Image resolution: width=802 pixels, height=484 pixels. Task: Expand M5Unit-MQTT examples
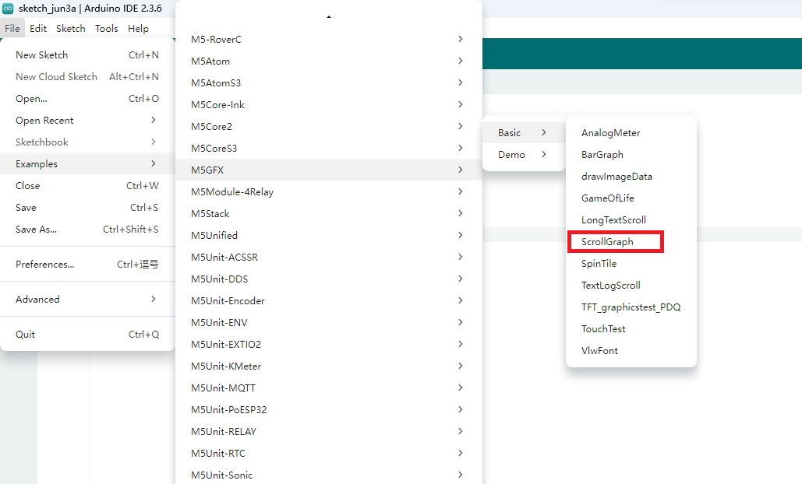point(329,388)
